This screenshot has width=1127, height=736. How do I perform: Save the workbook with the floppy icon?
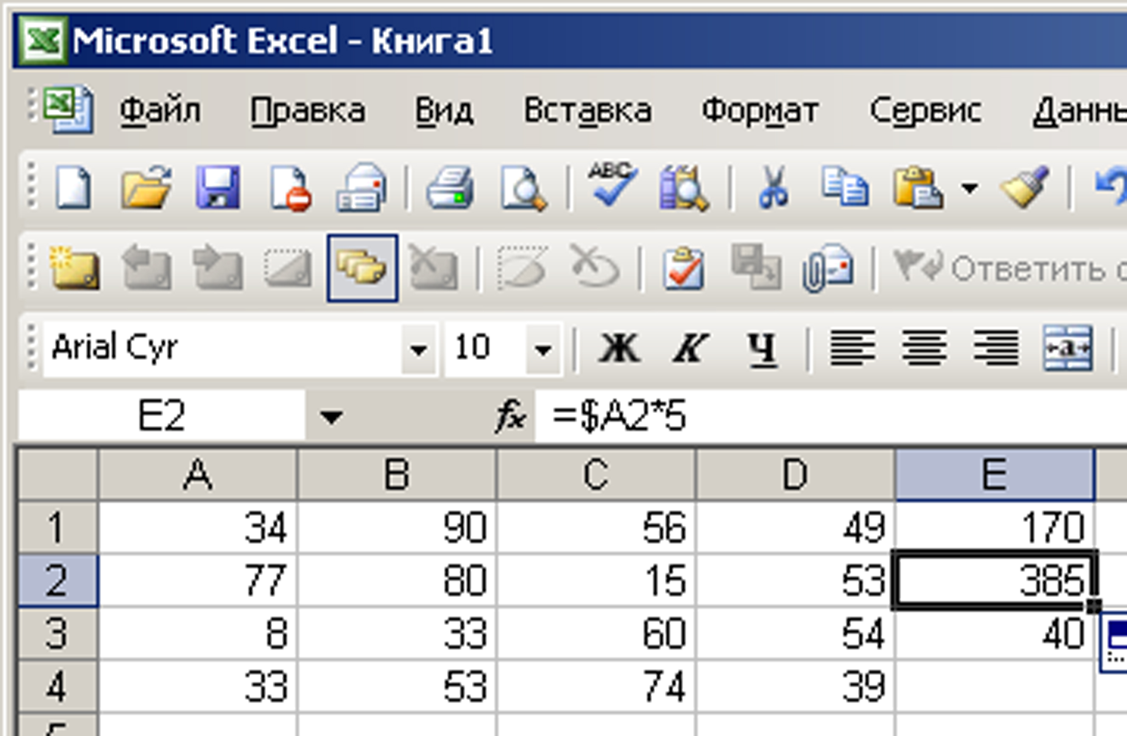click(x=218, y=188)
